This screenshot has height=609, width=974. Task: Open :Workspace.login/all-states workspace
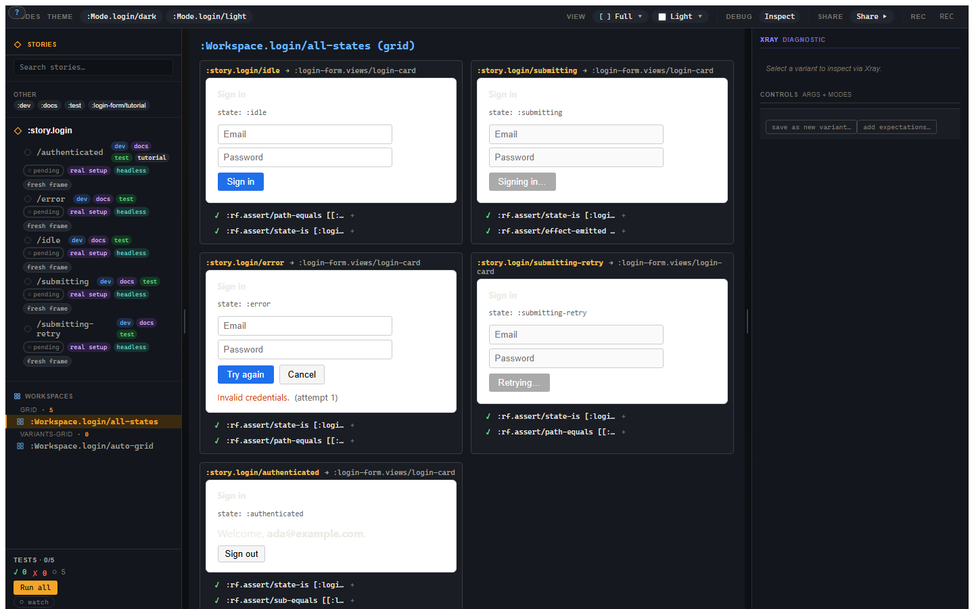point(94,422)
